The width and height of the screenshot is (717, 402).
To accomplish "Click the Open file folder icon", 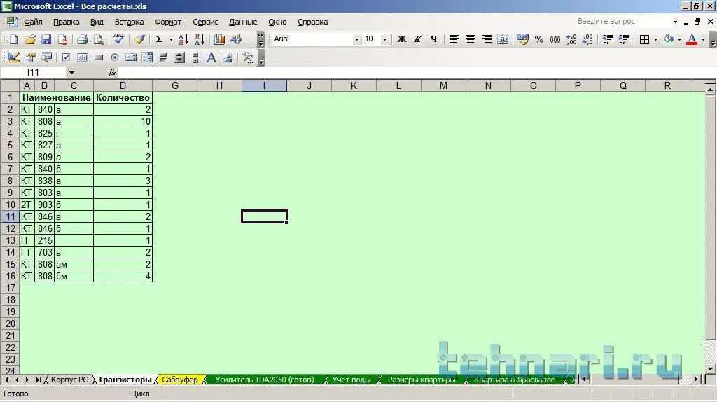I will pyautogui.click(x=29, y=39).
